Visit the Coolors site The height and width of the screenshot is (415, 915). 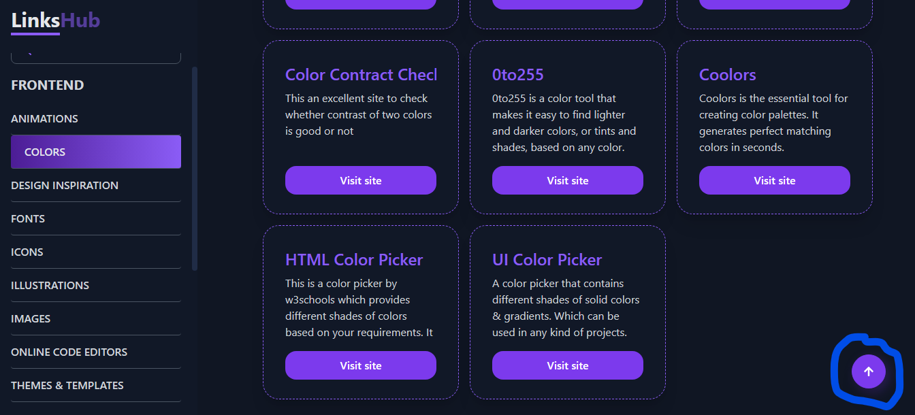(774, 180)
